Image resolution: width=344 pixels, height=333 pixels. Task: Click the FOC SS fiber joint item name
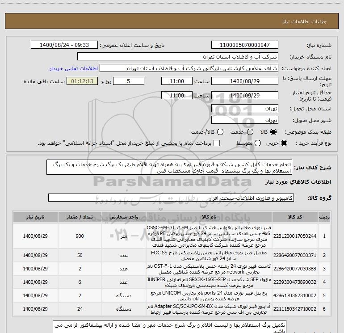[x=209, y=256]
